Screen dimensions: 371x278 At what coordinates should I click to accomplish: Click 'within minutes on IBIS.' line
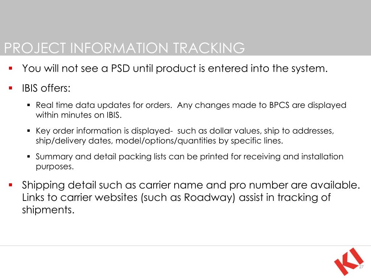click(79, 115)
